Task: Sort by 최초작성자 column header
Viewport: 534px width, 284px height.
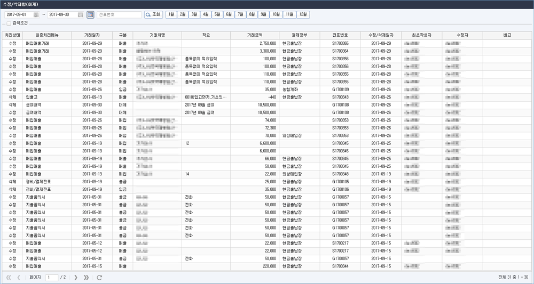Action: [x=422, y=35]
